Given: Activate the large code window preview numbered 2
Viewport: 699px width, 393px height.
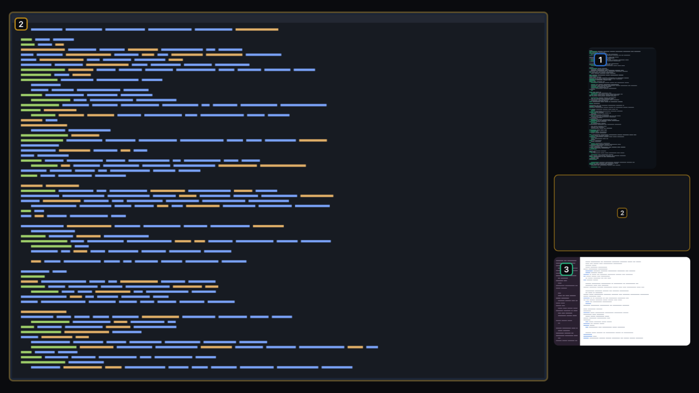Looking at the screenshot, I should pyautogui.click(x=278, y=196).
